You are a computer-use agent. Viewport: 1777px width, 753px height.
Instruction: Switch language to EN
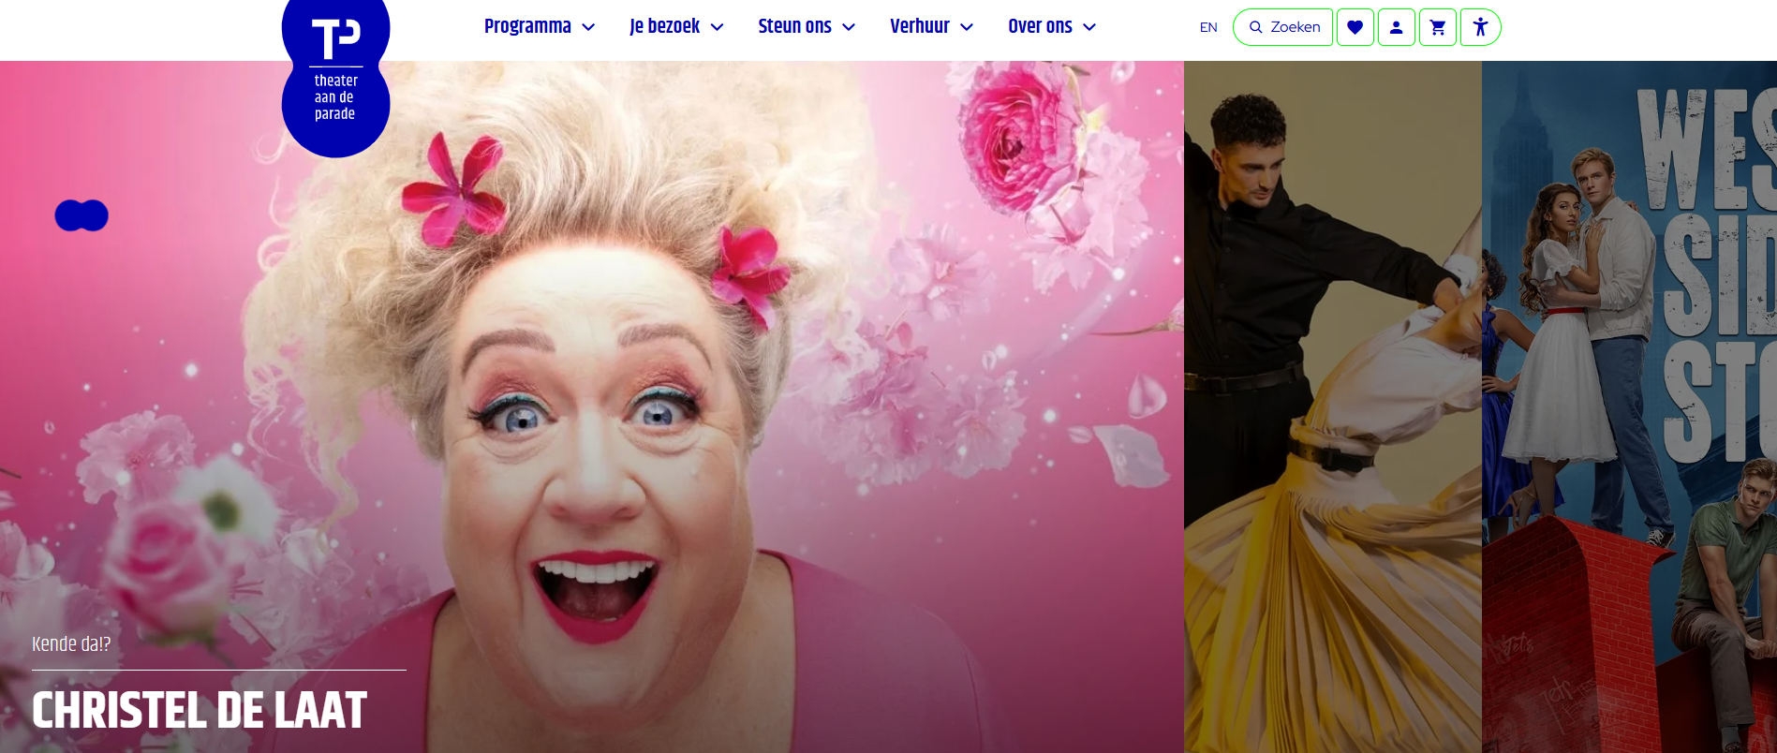[1208, 27]
